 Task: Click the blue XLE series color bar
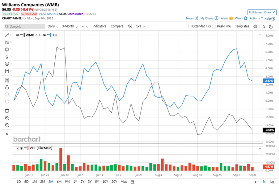click(x=51, y=35)
